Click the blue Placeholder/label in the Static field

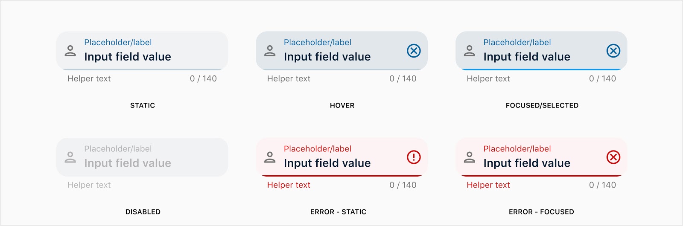[118, 42]
